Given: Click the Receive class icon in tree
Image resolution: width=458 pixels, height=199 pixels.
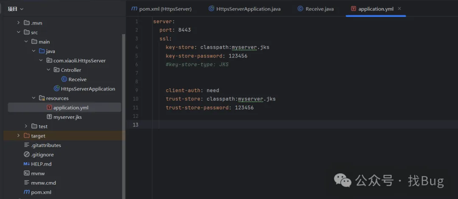Looking at the screenshot, I should [64, 79].
